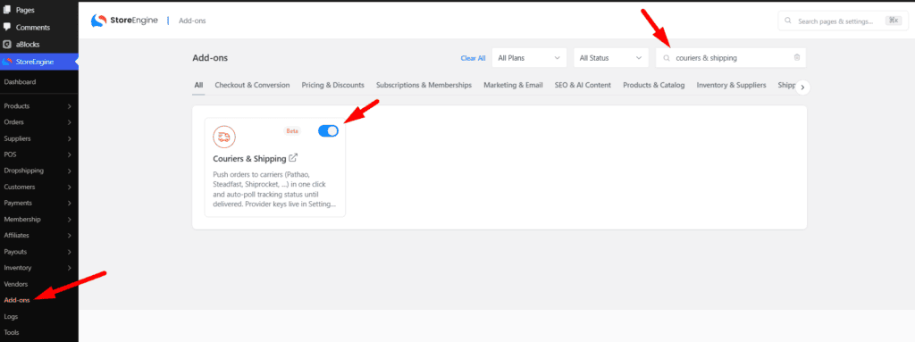Screen dimensions: 915x342
Task: Click the Comments bubble icon
Action: [x=7, y=27]
